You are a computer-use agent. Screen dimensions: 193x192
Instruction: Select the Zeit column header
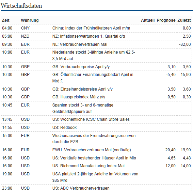tap(6, 20)
